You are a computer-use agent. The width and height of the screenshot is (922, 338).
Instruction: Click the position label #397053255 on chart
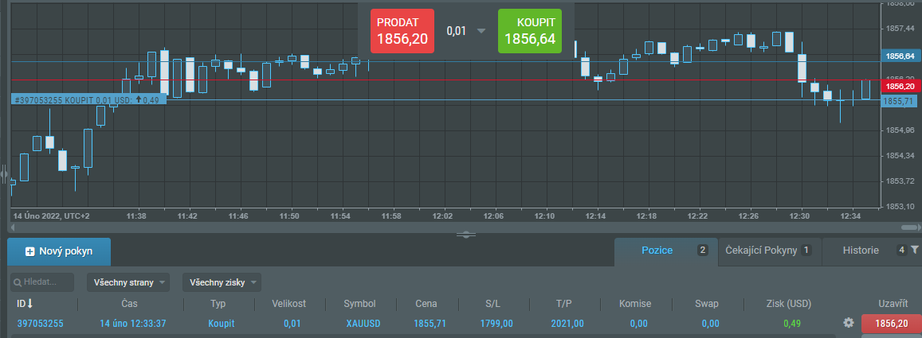88,100
